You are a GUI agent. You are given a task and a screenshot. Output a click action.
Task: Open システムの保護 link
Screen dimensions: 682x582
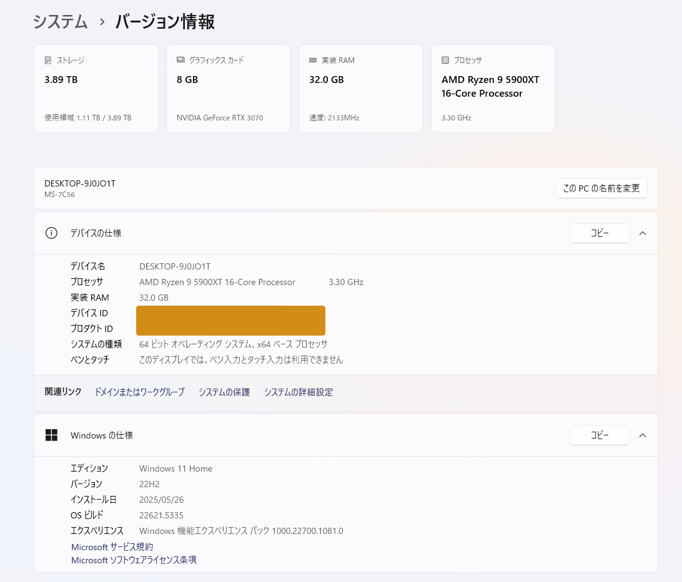point(224,392)
